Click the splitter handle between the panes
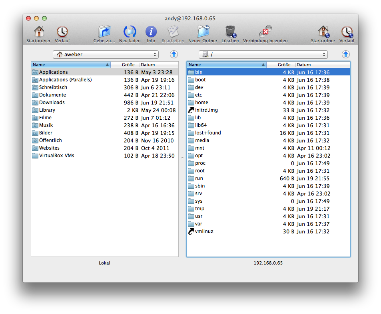Image resolution: width=381 pixels, height=314 pixels. pyautogui.click(x=182, y=158)
